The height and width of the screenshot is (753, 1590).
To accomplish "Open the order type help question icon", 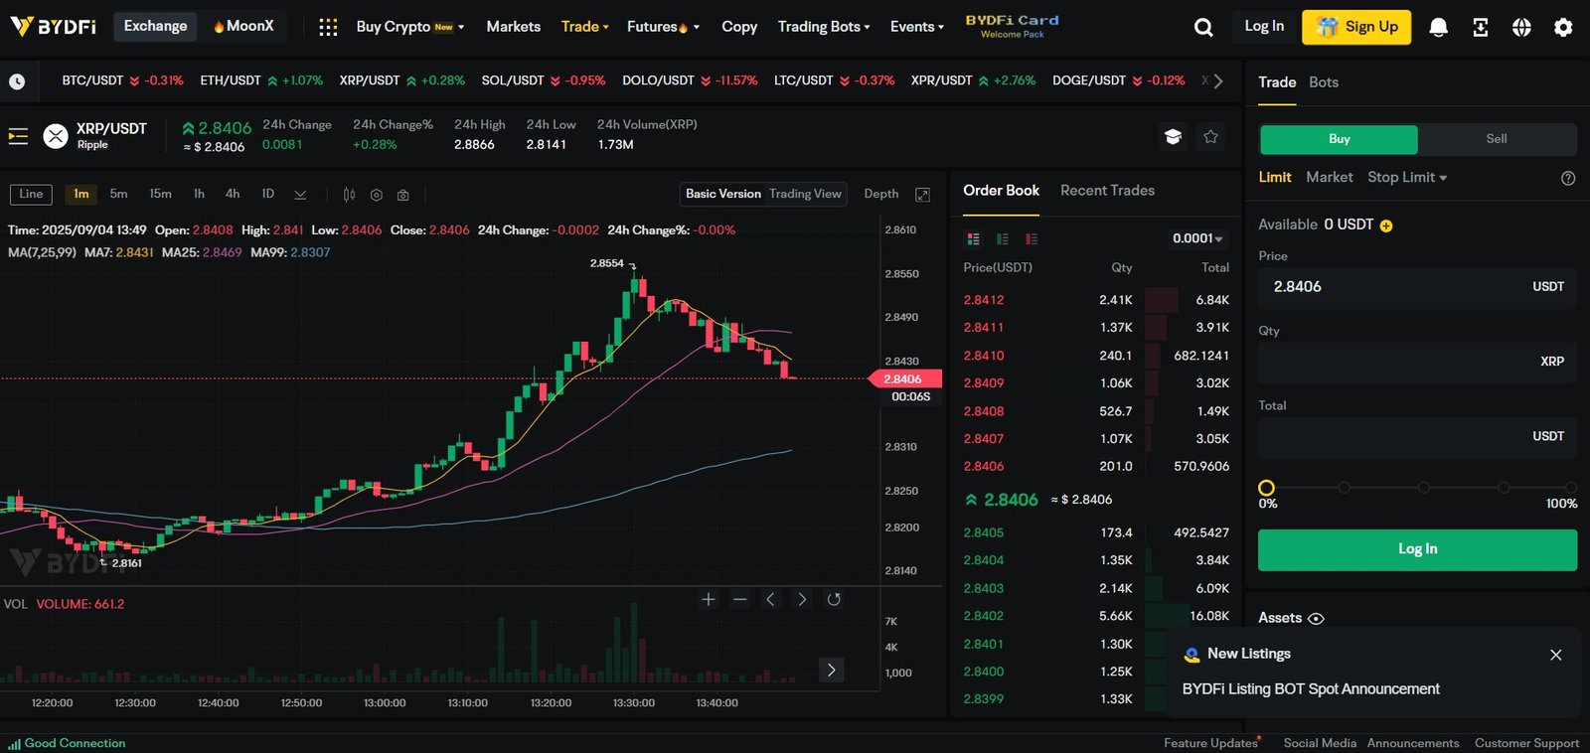I will point(1568,178).
